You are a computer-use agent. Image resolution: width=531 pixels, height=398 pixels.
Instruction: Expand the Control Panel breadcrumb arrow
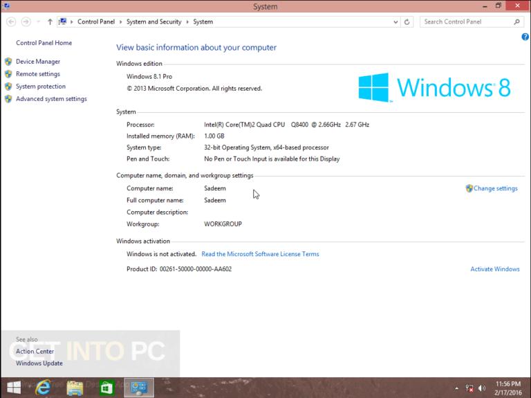[x=120, y=21]
